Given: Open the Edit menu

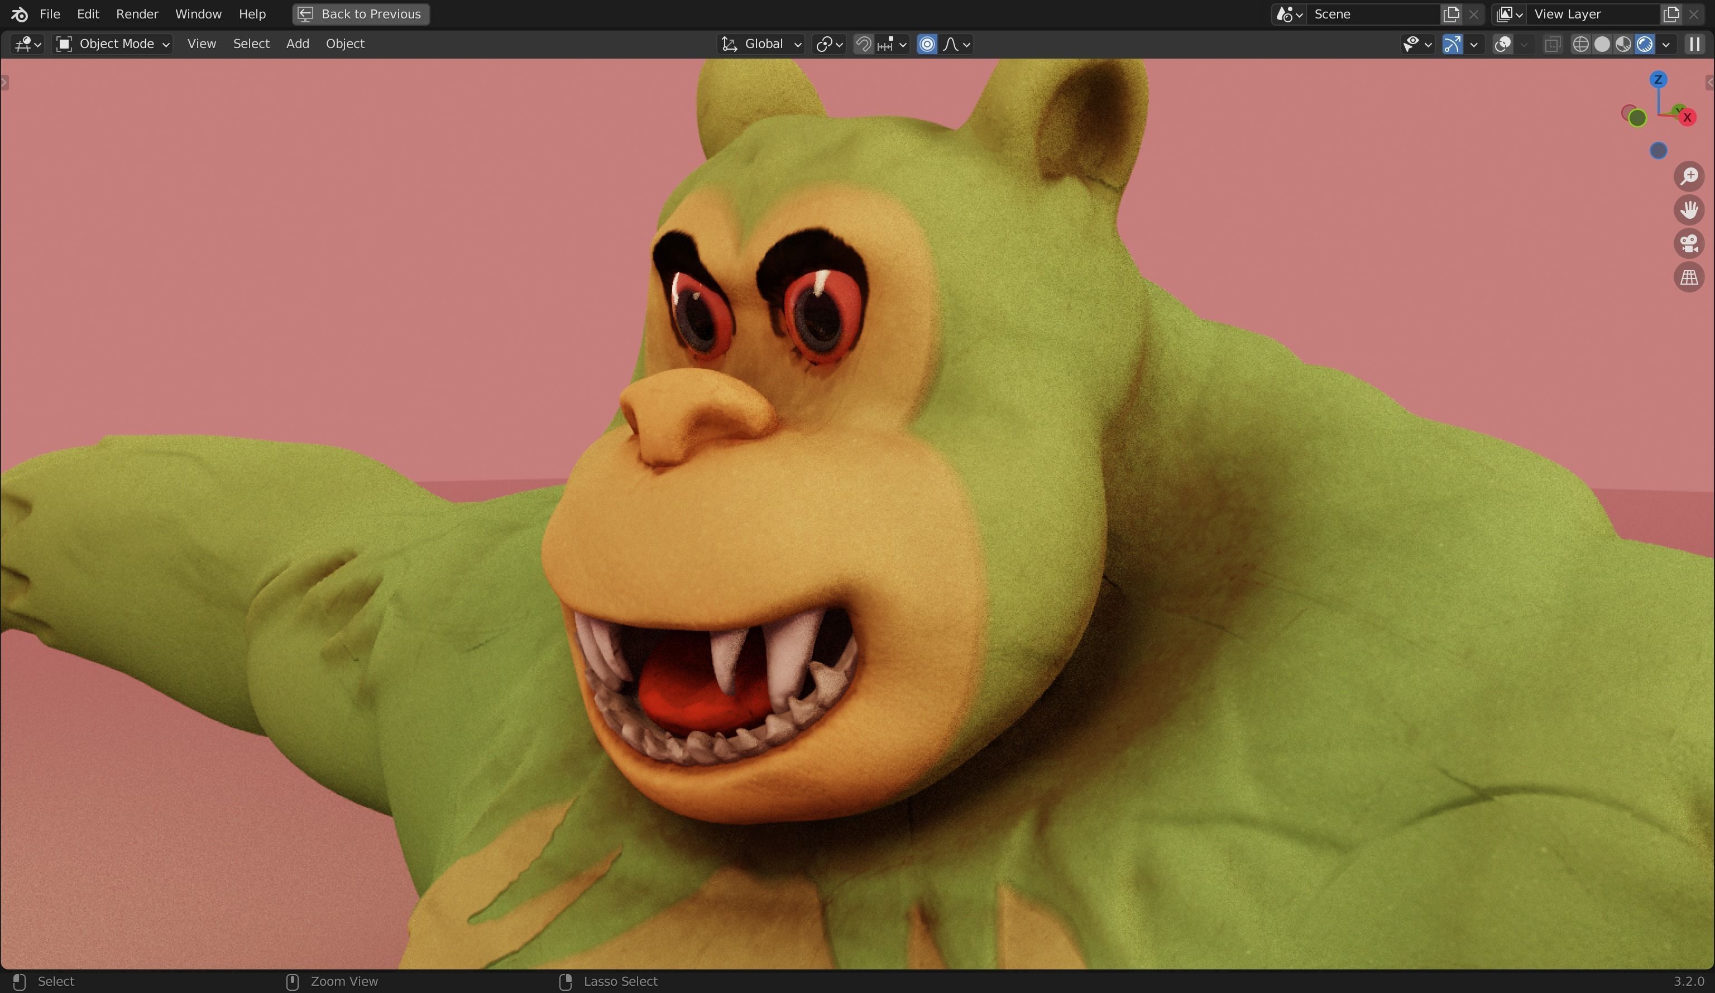Looking at the screenshot, I should tap(88, 15).
